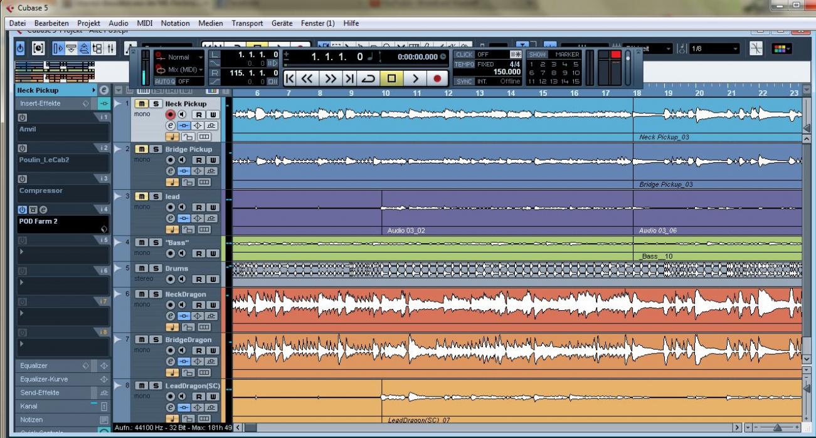Solo the Drums track
The image size is (816, 438).
154,269
